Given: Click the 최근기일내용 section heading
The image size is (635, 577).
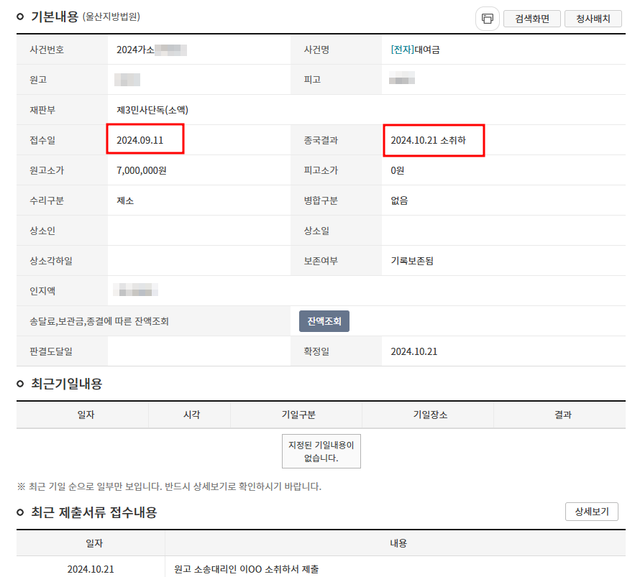Looking at the screenshot, I should pyautogui.click(x=66, y=384).
